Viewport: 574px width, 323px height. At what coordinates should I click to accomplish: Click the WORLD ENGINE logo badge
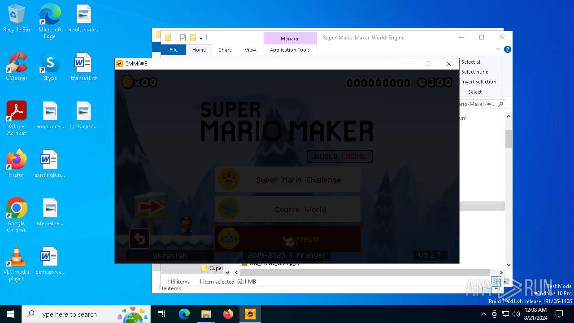tap(340, 157)
